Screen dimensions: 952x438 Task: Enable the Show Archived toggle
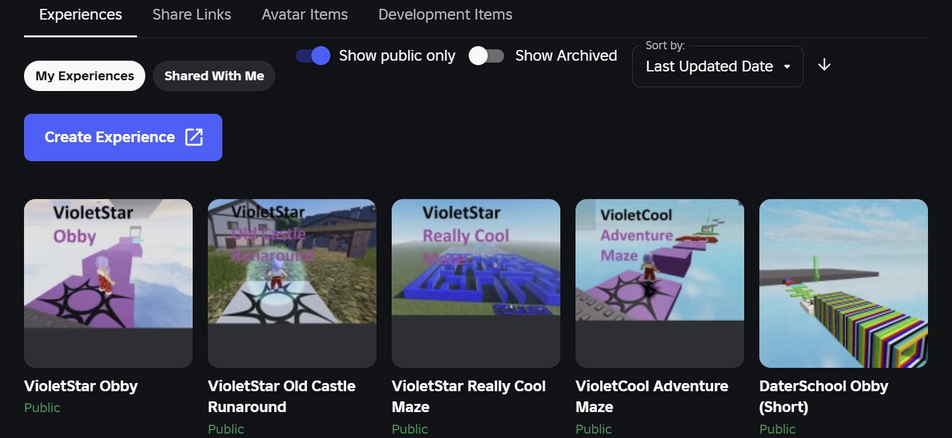[x=486, y=56]
